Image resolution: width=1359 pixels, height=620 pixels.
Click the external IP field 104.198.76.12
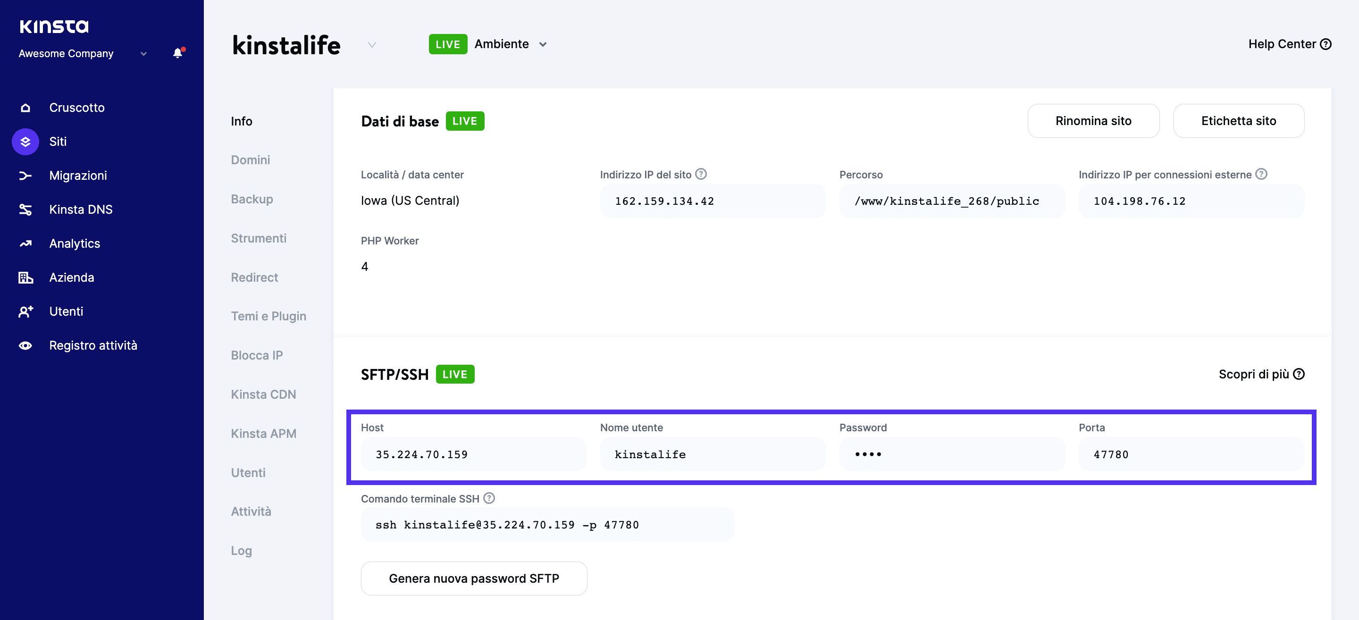[1191, 201]
